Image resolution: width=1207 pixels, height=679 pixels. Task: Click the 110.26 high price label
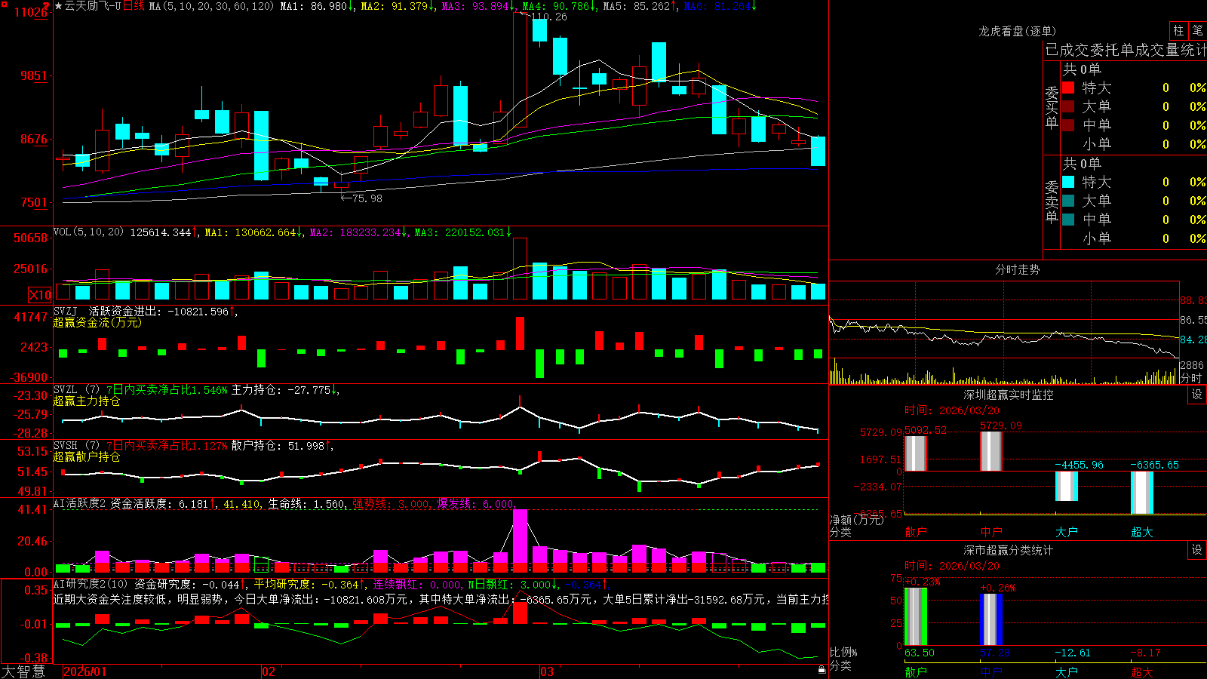549,17
